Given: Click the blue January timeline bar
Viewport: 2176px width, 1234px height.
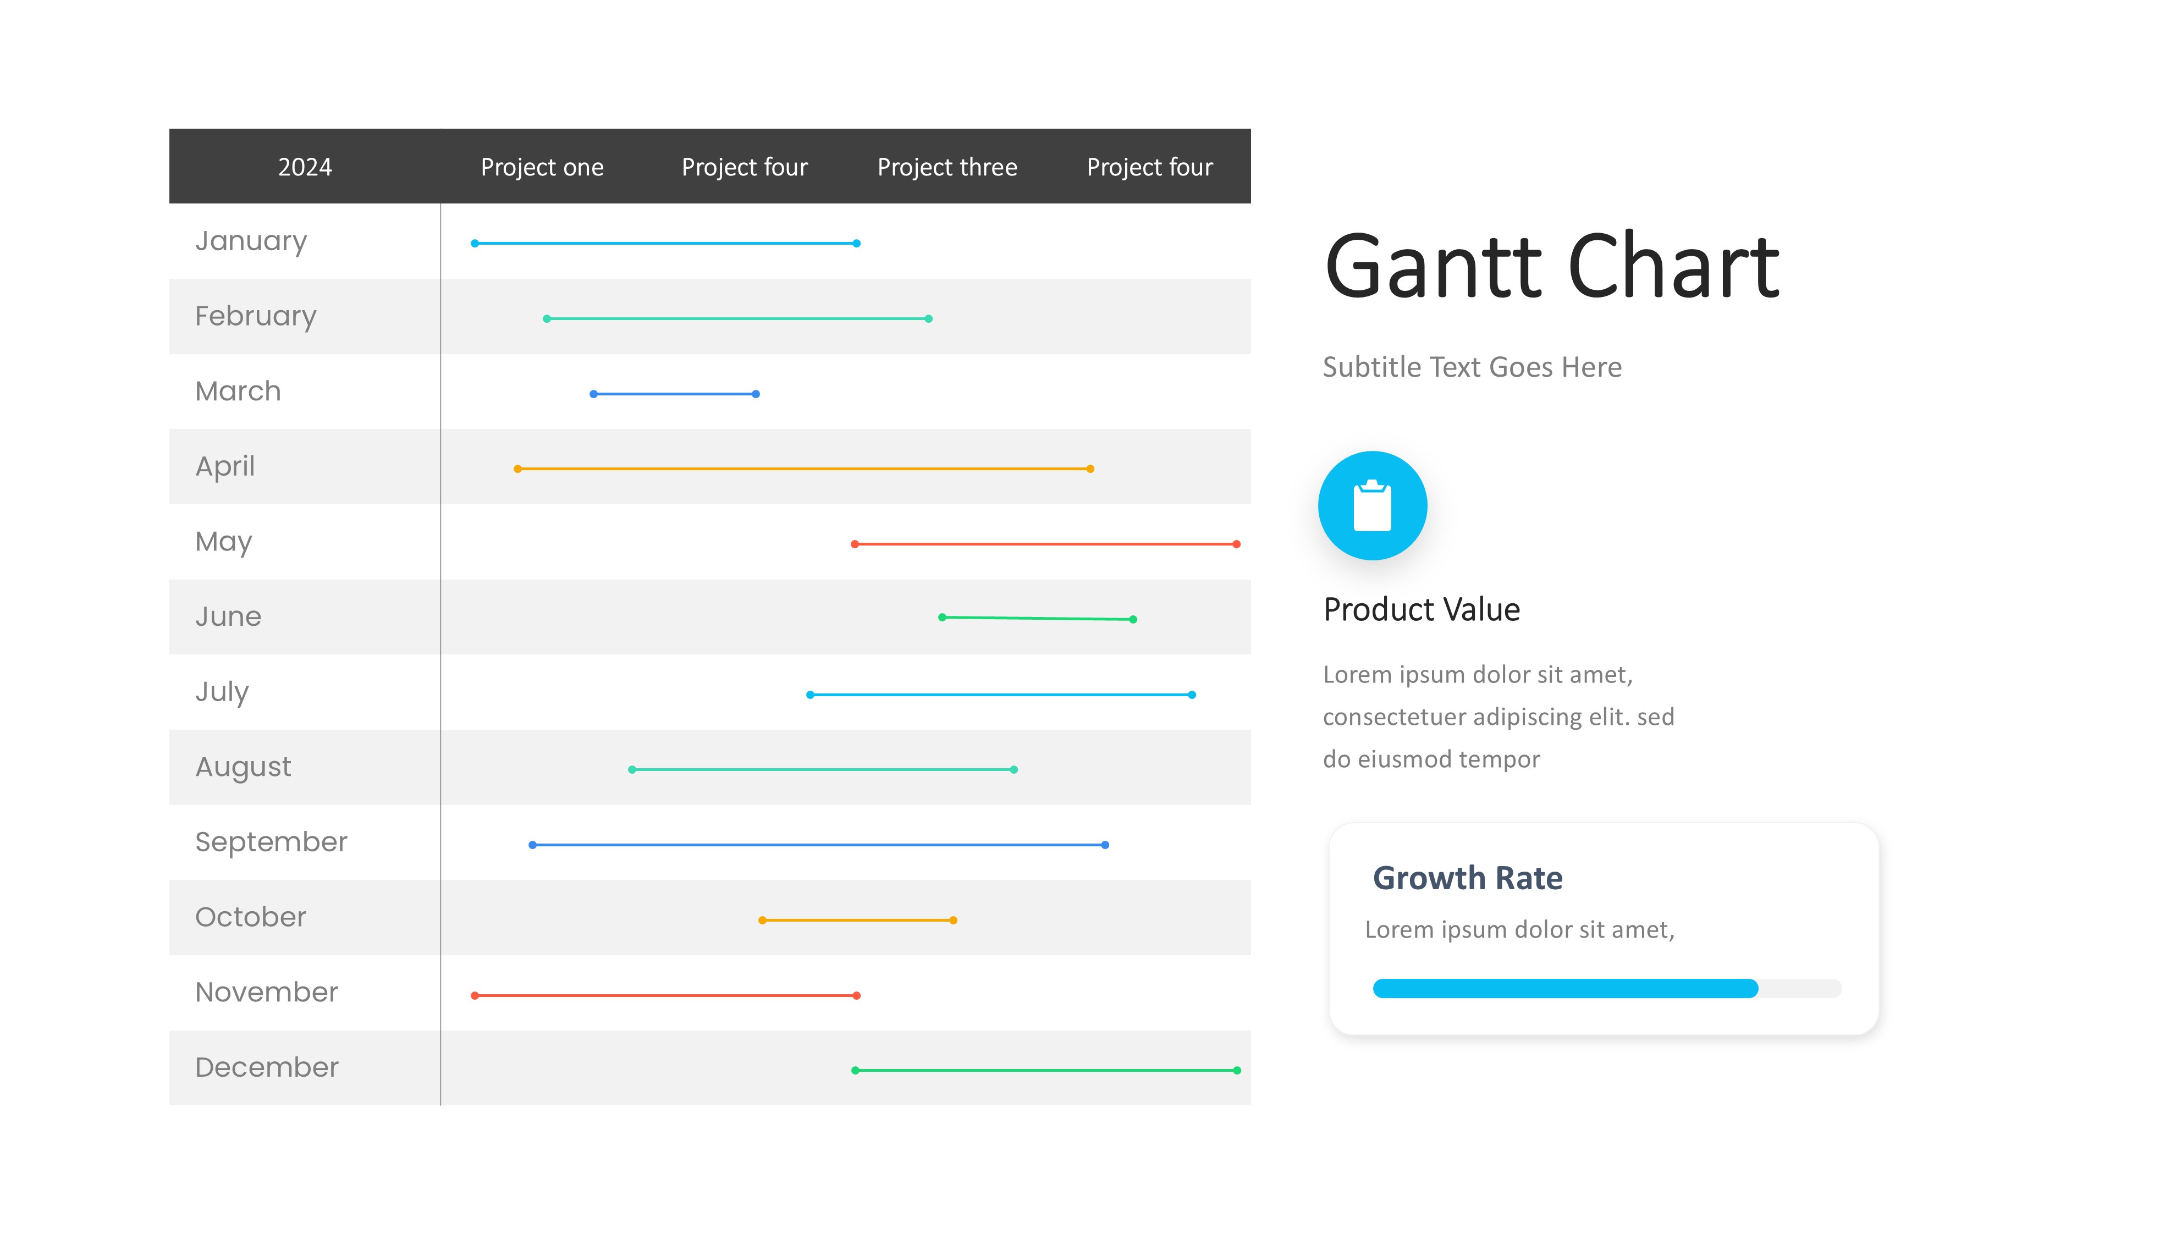Looking at the screenshot, I should coord(665,243).
